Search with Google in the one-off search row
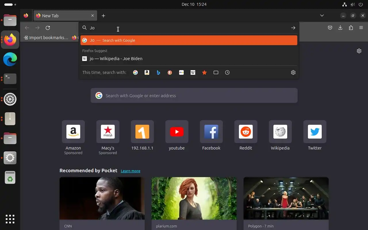This screenshot has height=230, width=368. (x=135, y=72)
